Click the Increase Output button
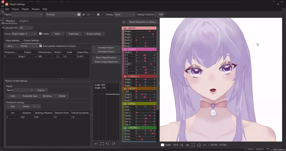This screenshot has width=286, height=151. coord(106,48)
